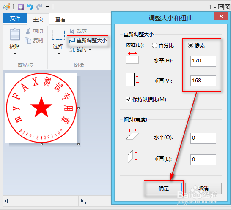Close the 调整大小和扭曲 dialog

[221, 16]
